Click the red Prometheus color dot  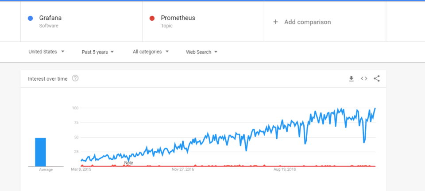[152, 19]
